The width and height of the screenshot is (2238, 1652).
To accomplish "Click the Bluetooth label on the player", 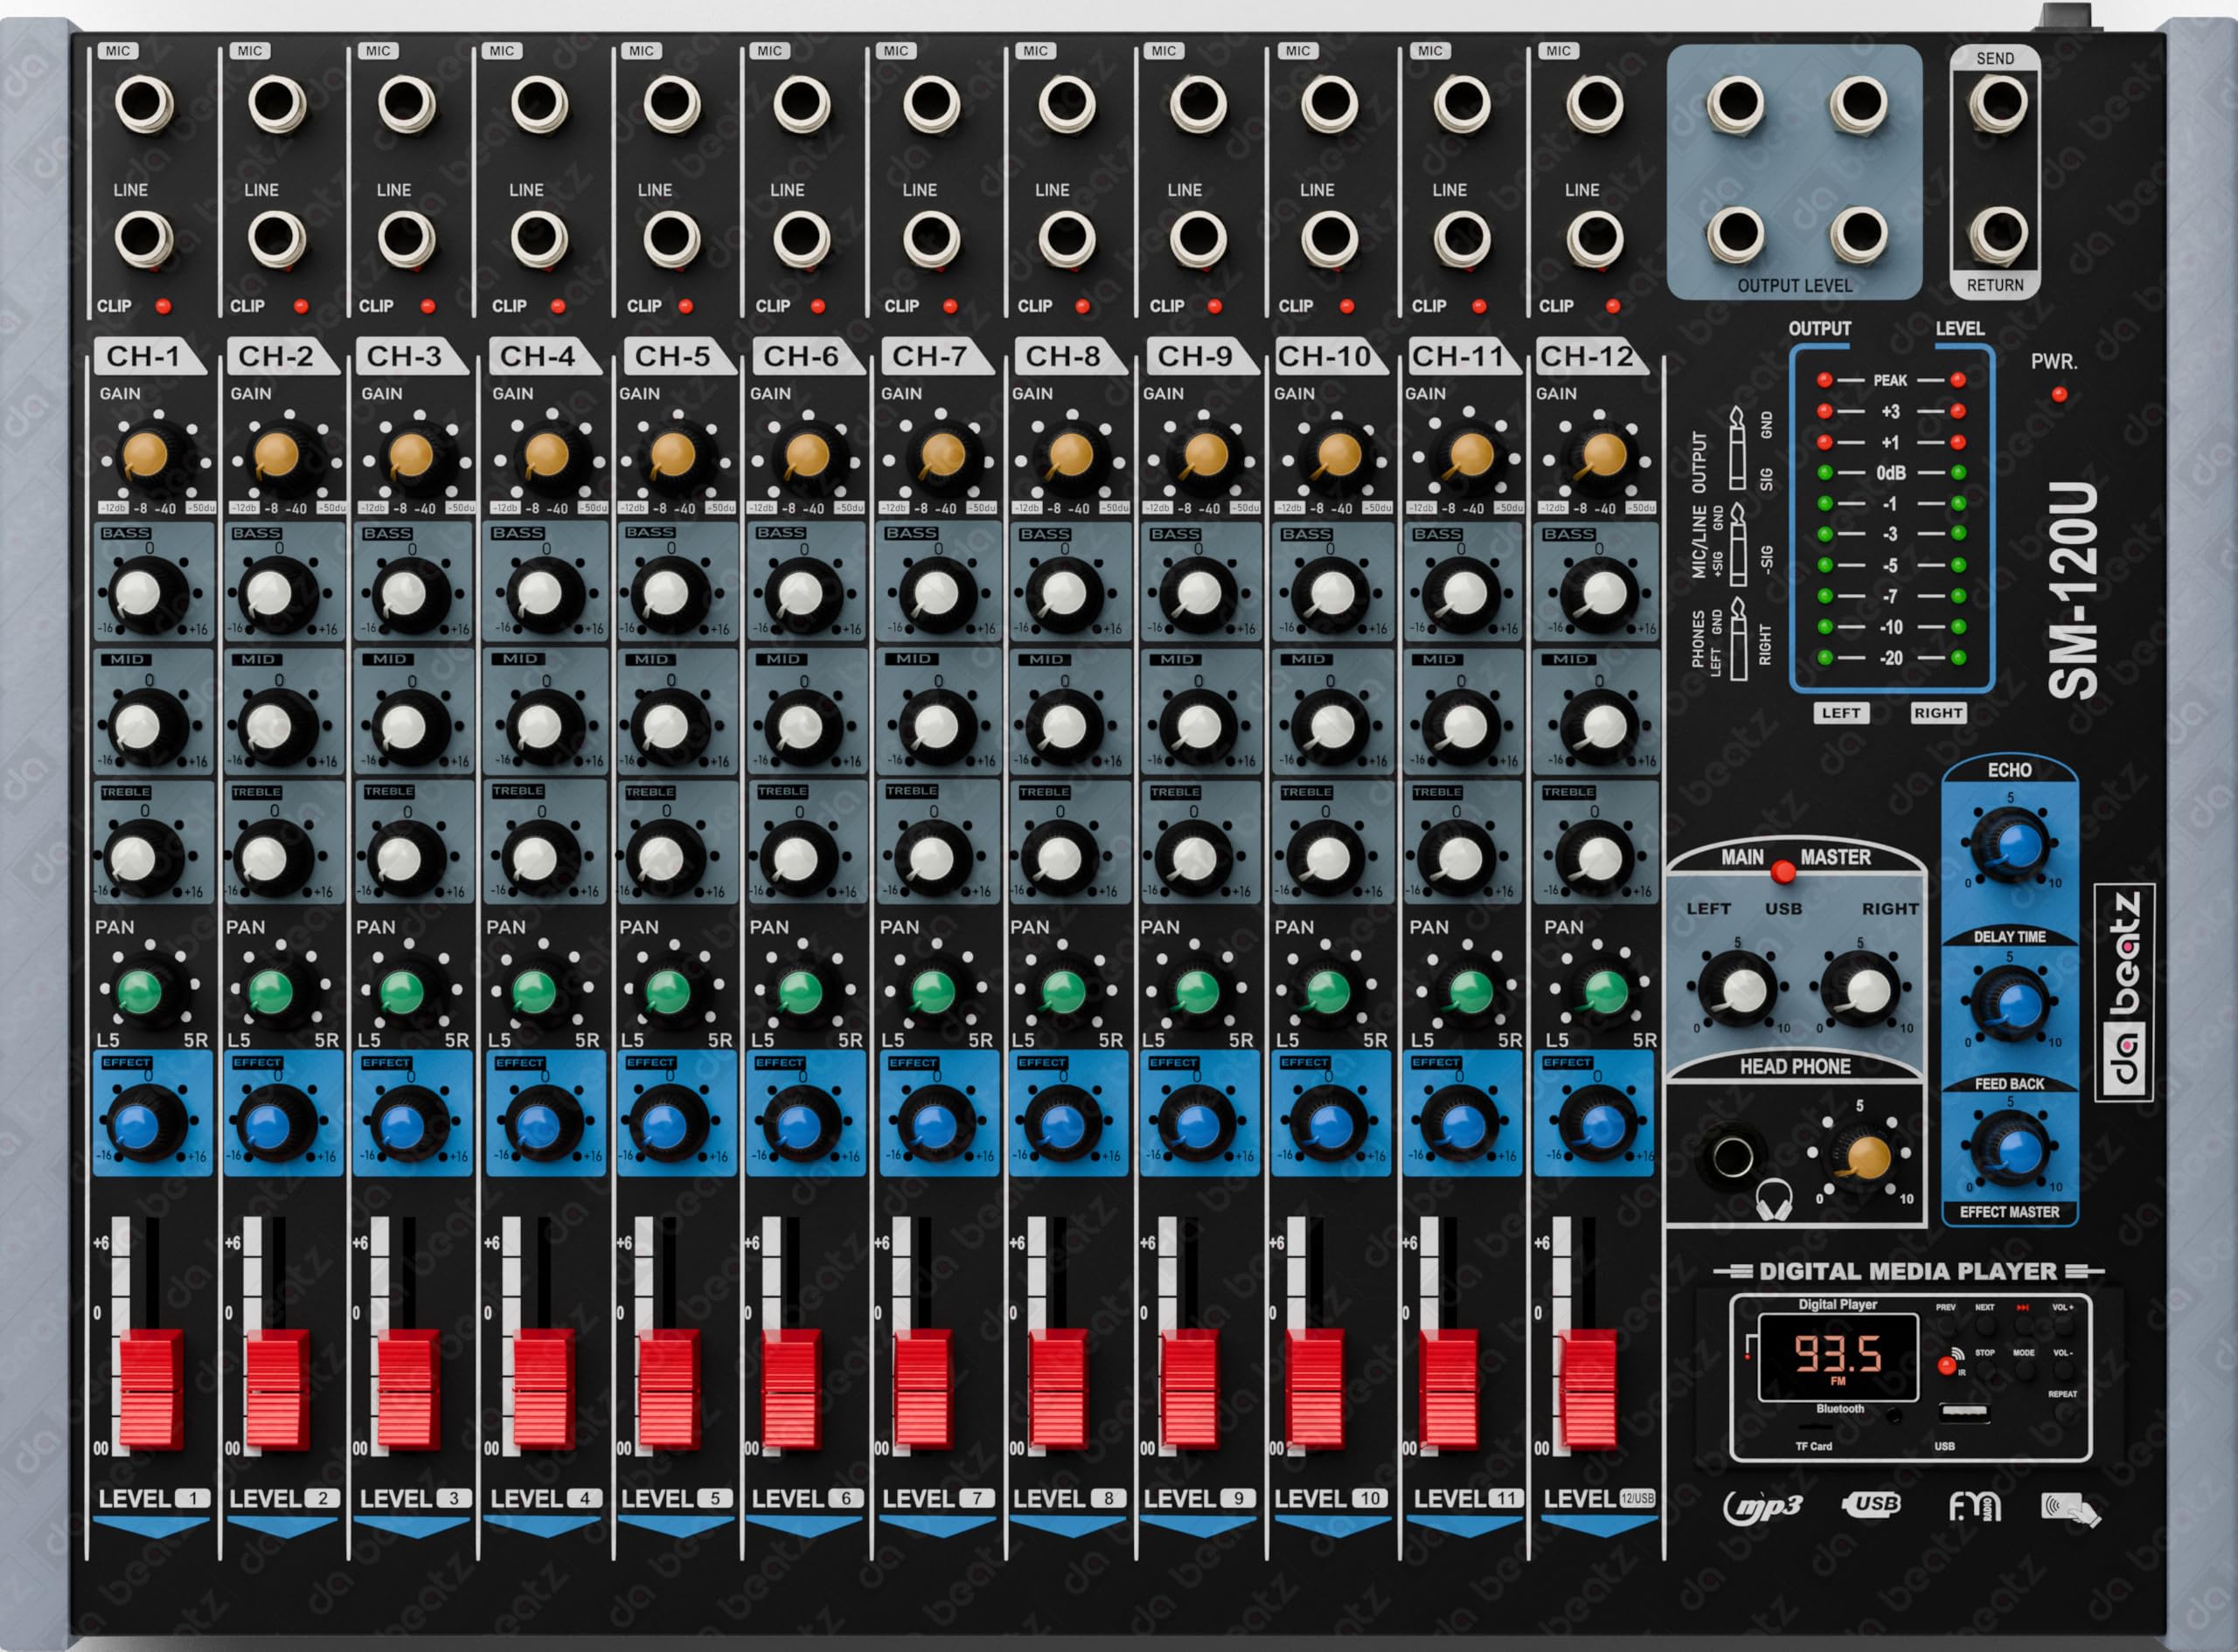I will (1841, 1409).
